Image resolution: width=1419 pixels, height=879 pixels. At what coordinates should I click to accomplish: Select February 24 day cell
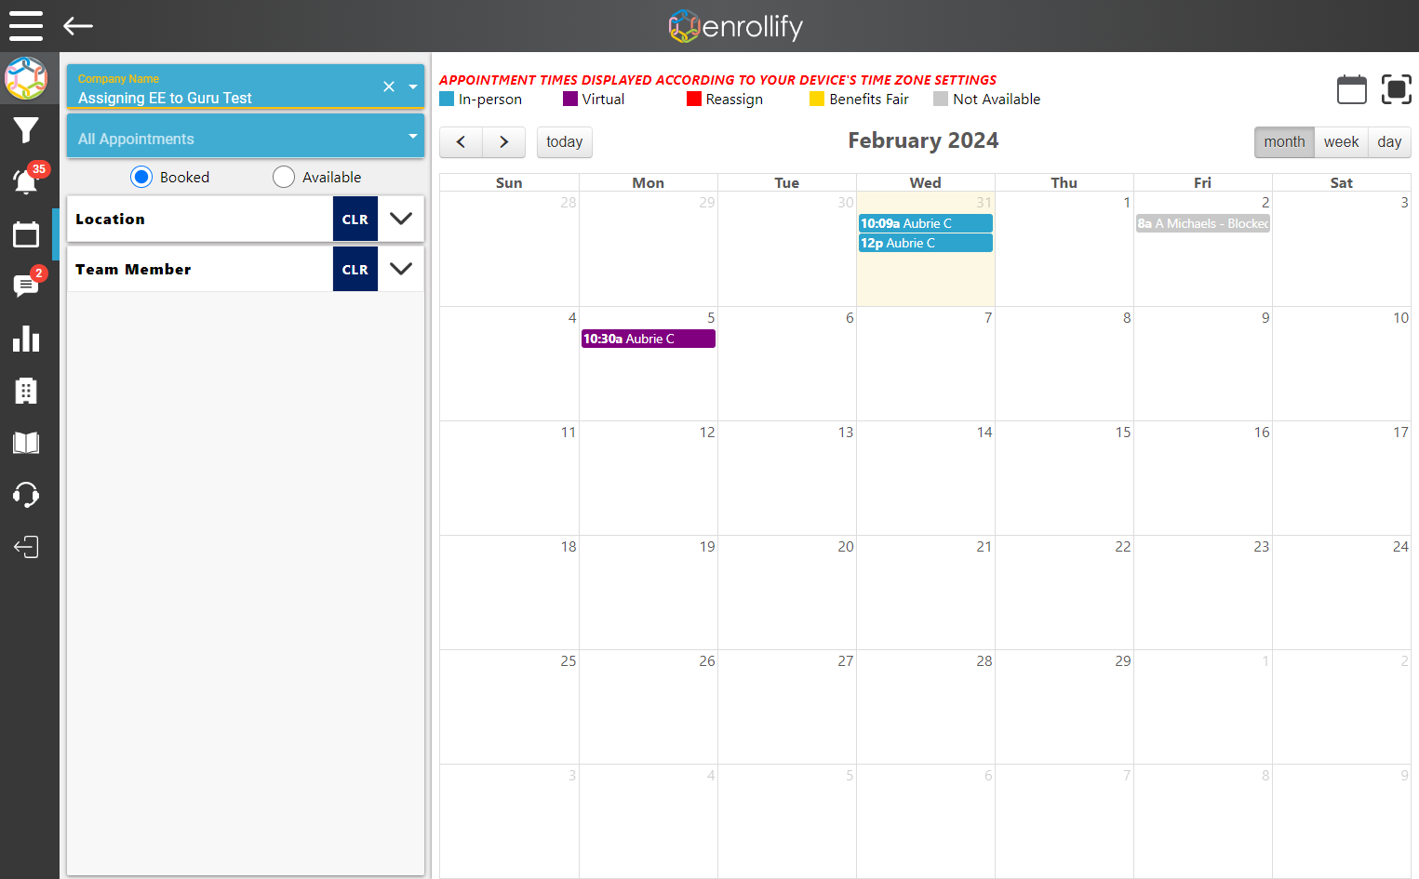[x=1342, y=593]
